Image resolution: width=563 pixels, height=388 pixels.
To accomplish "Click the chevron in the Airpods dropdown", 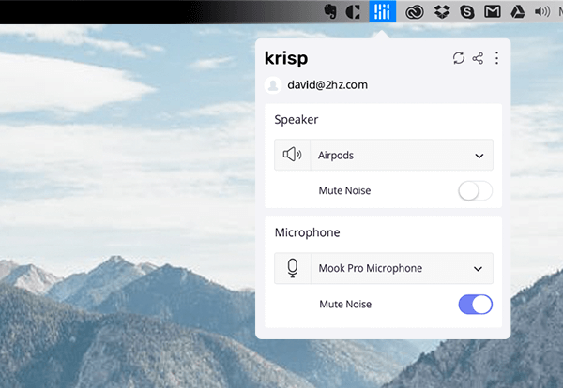I will [479, 156].
